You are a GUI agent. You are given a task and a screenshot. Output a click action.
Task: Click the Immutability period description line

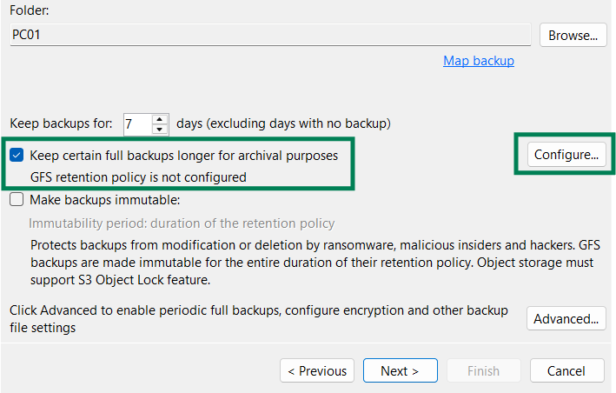click(182, 223)
